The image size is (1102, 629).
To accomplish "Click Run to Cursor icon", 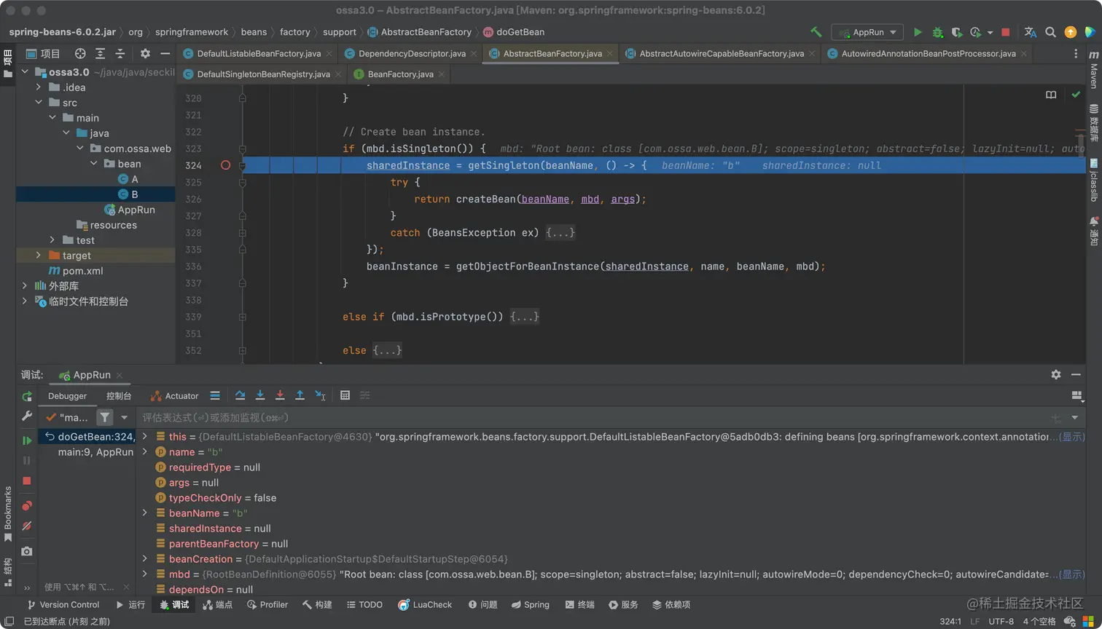I will pyautogui.click(x=320, y=395).
